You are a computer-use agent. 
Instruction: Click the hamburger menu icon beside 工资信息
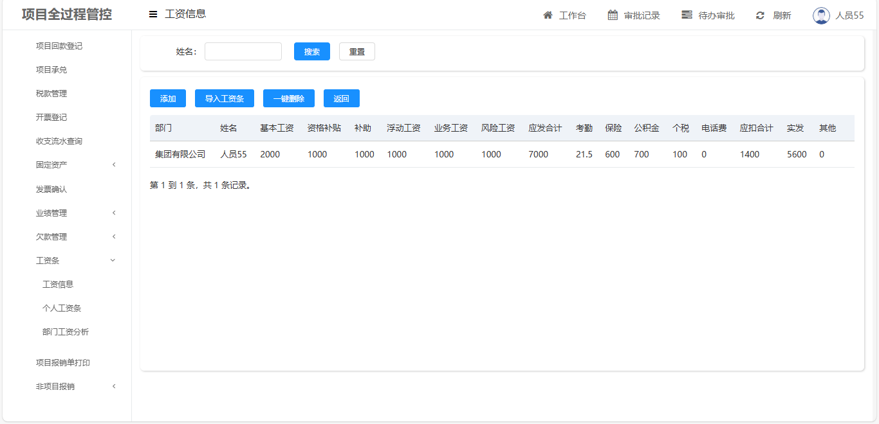point(153,14)
